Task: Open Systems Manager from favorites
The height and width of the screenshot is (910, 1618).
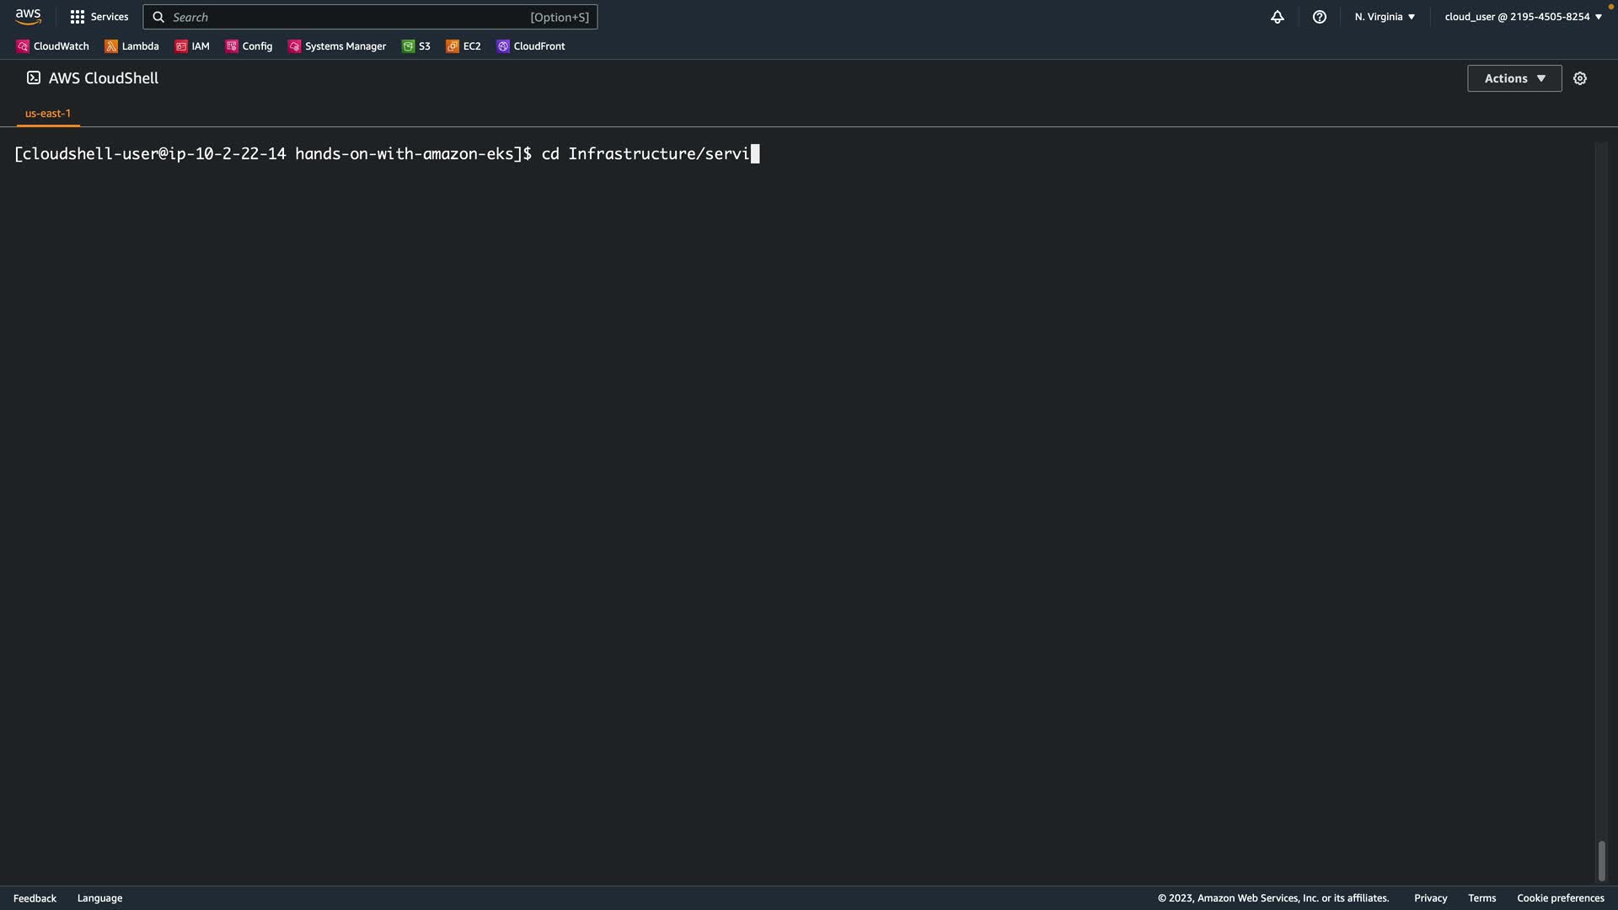Action: click(337, 46)
